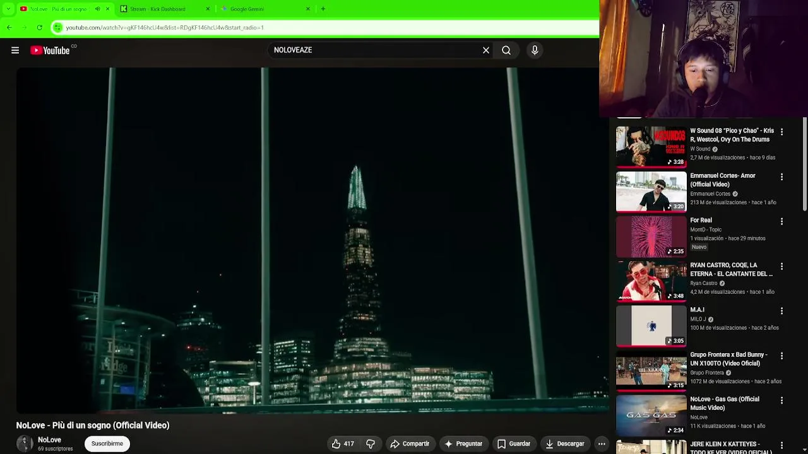Mute the NoLove tab audio icon
The width and height of the screenshot is (808, 454).
97,9
